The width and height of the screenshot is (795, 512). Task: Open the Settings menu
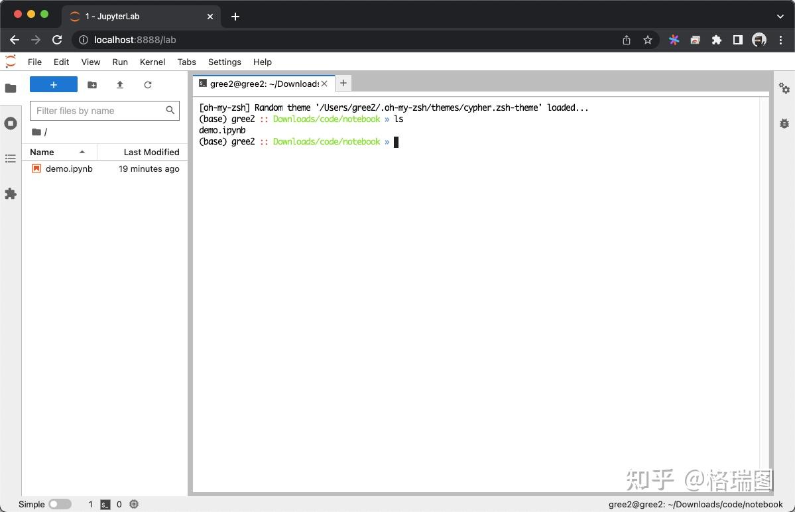[x=225, y=62]
